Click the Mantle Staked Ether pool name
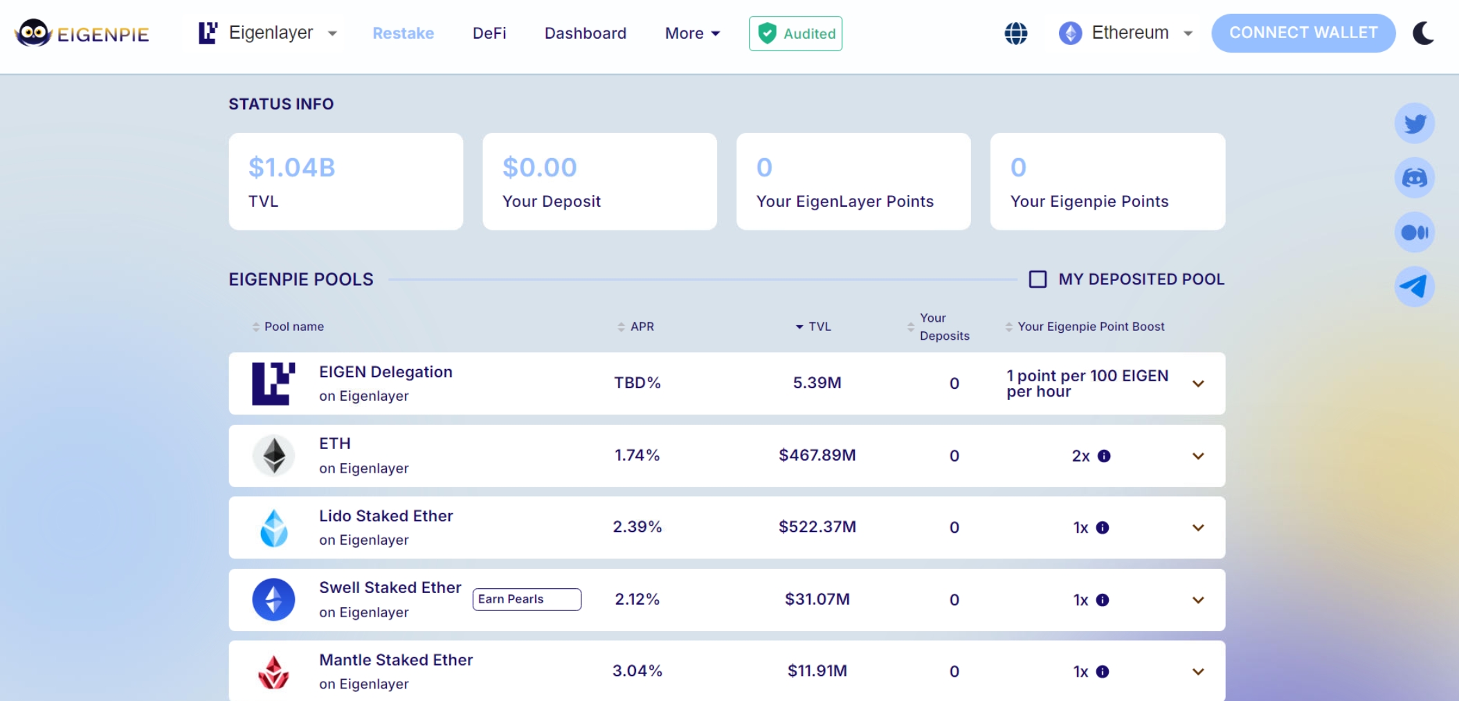This screenshot has height=701, width=1459. click(396, 660)
